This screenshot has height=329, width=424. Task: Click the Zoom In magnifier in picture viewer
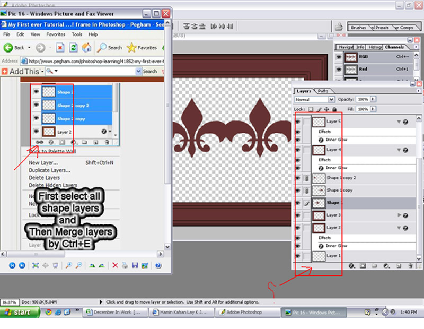coord(68,265)
